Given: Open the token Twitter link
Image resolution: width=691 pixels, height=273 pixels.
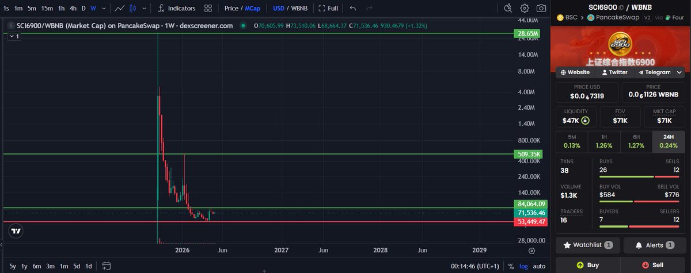Looking at the screenshot, I should click(x=614, y=72).
